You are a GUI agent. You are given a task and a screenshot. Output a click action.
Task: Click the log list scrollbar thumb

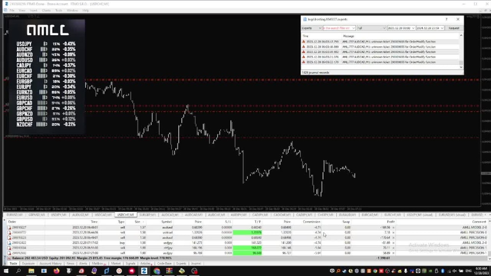(x=461, y=63)
